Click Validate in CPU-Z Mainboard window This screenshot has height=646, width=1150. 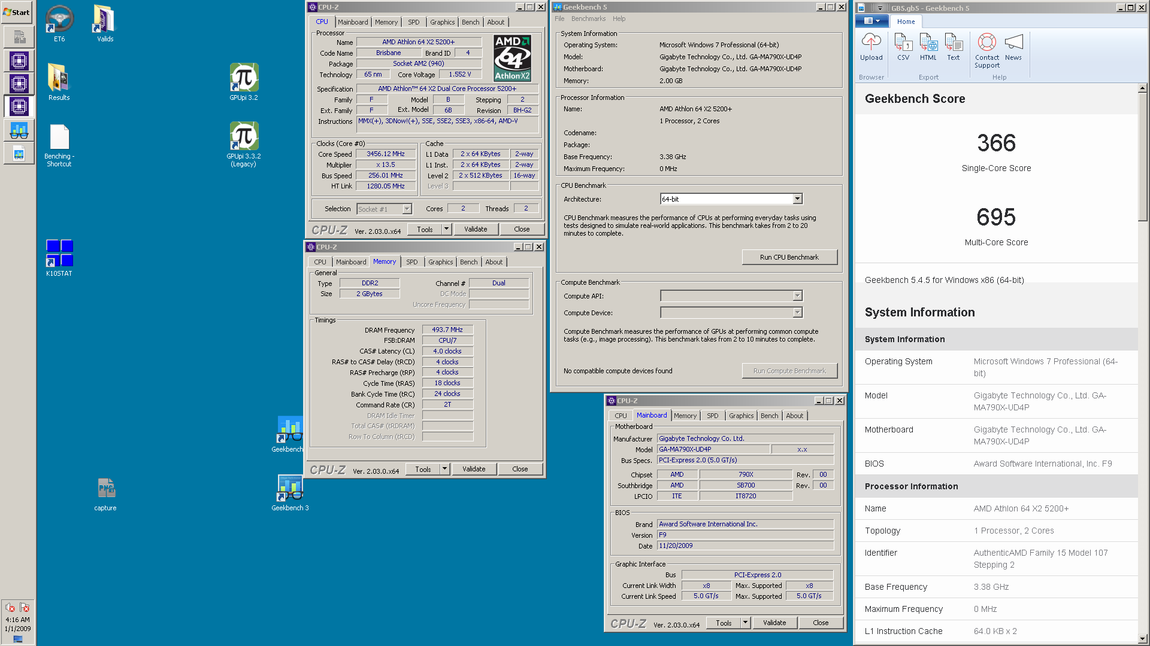(x=774, y=623)
